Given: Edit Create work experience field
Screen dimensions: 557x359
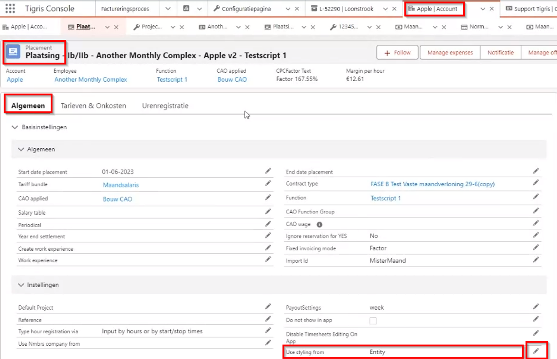Looking at the screenshot, I should [268, 248].
